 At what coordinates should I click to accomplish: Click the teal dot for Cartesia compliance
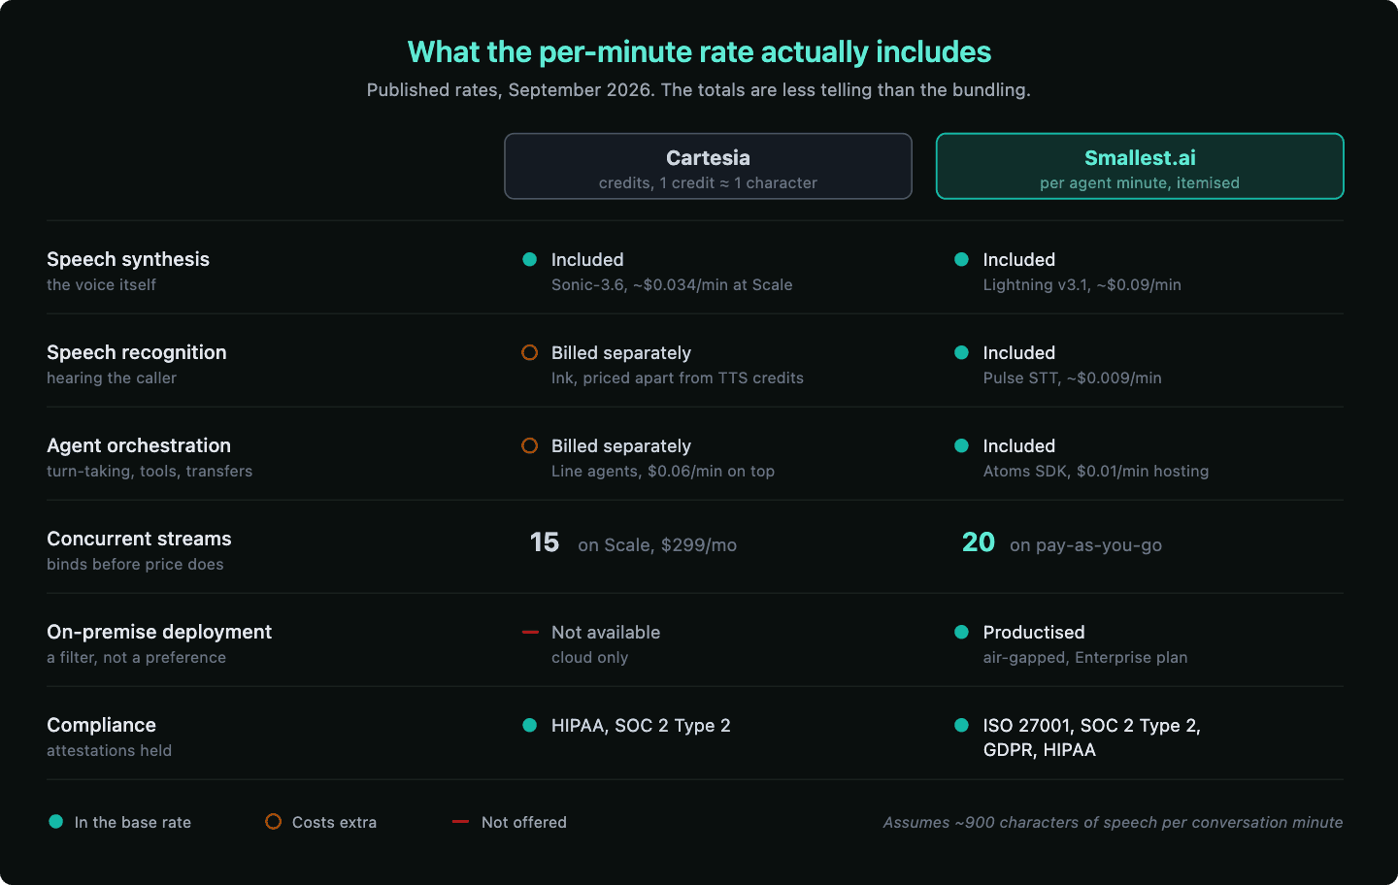click(530, 725)
